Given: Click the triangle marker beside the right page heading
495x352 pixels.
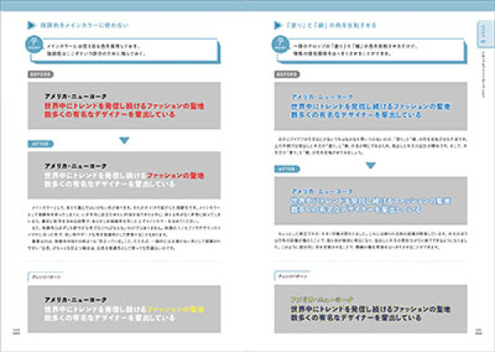Looking at the screenshot, I should click(278, 26).
